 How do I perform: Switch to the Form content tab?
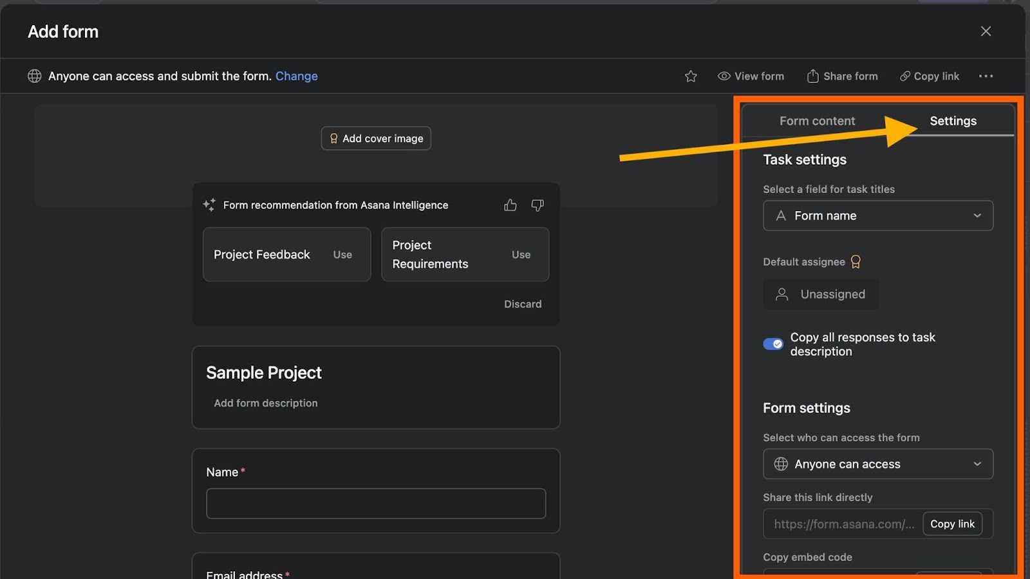(817, 121)
